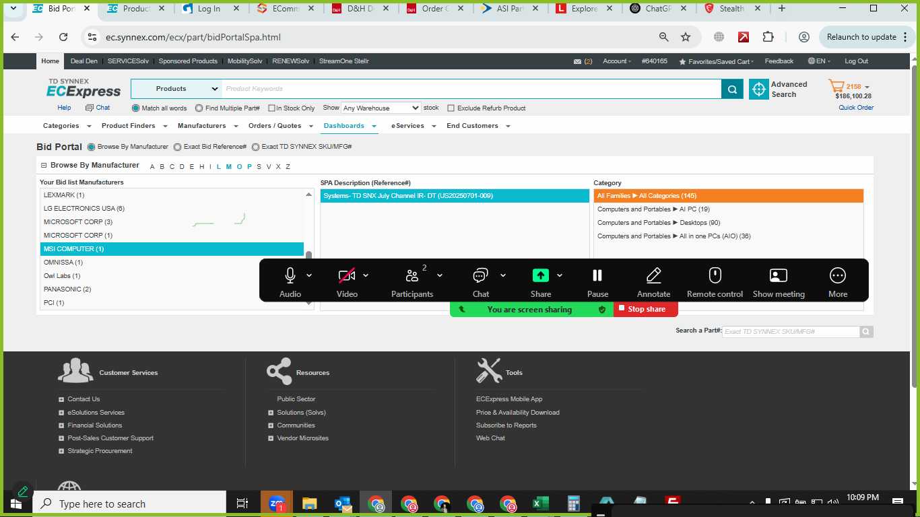Select Computers and Portables Desktops (90) category
The image size is (920, 517).
pyautogui.click(x=728, y=223)
